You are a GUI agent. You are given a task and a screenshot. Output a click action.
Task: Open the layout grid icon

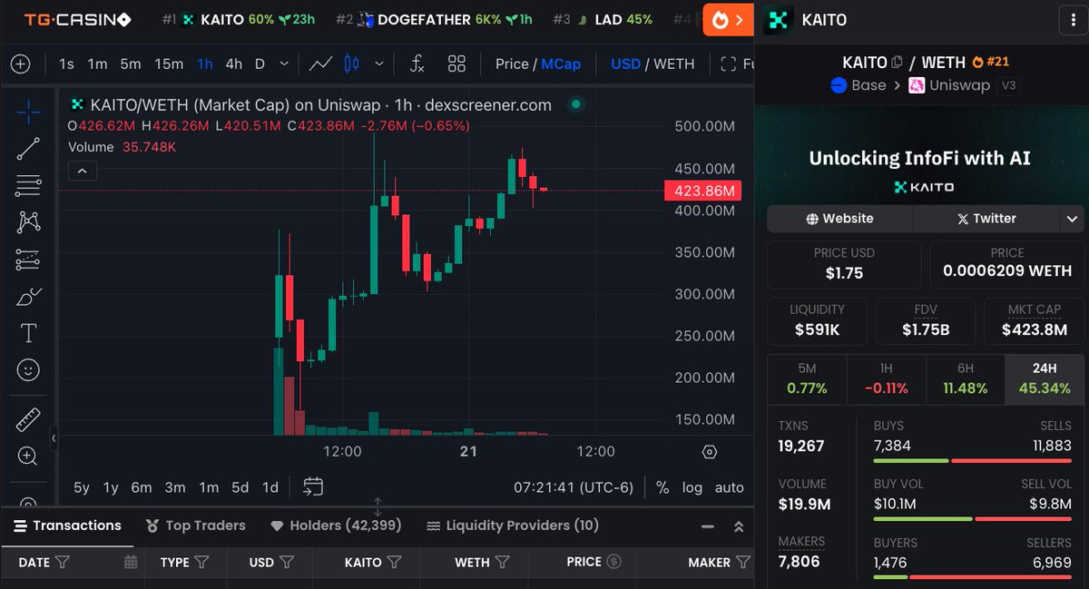456,64
